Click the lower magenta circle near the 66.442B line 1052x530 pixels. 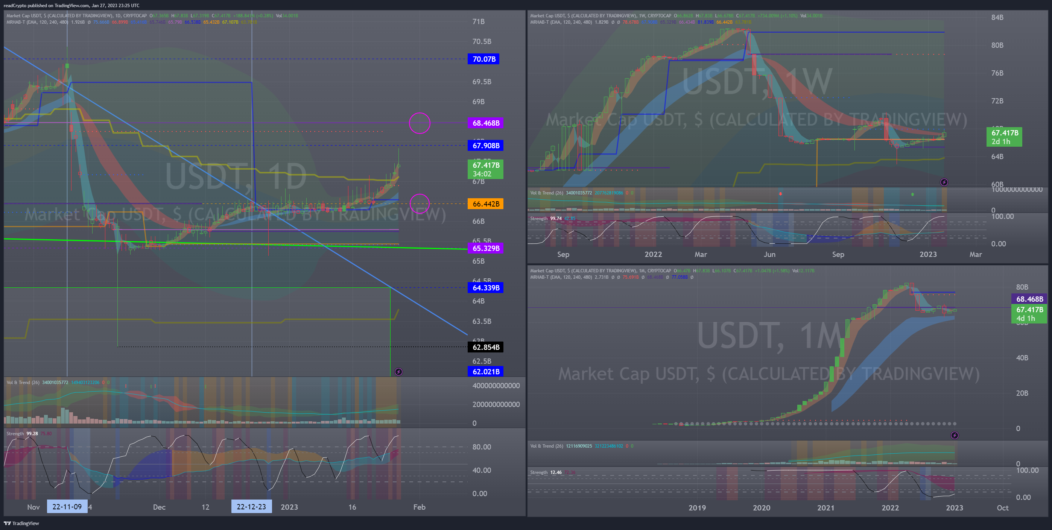point(420,204)
